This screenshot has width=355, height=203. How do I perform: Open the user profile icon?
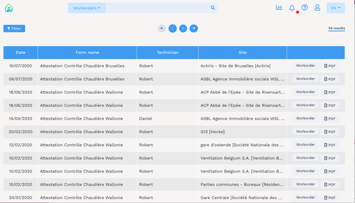pyautogui.click(x=317, y=8)
